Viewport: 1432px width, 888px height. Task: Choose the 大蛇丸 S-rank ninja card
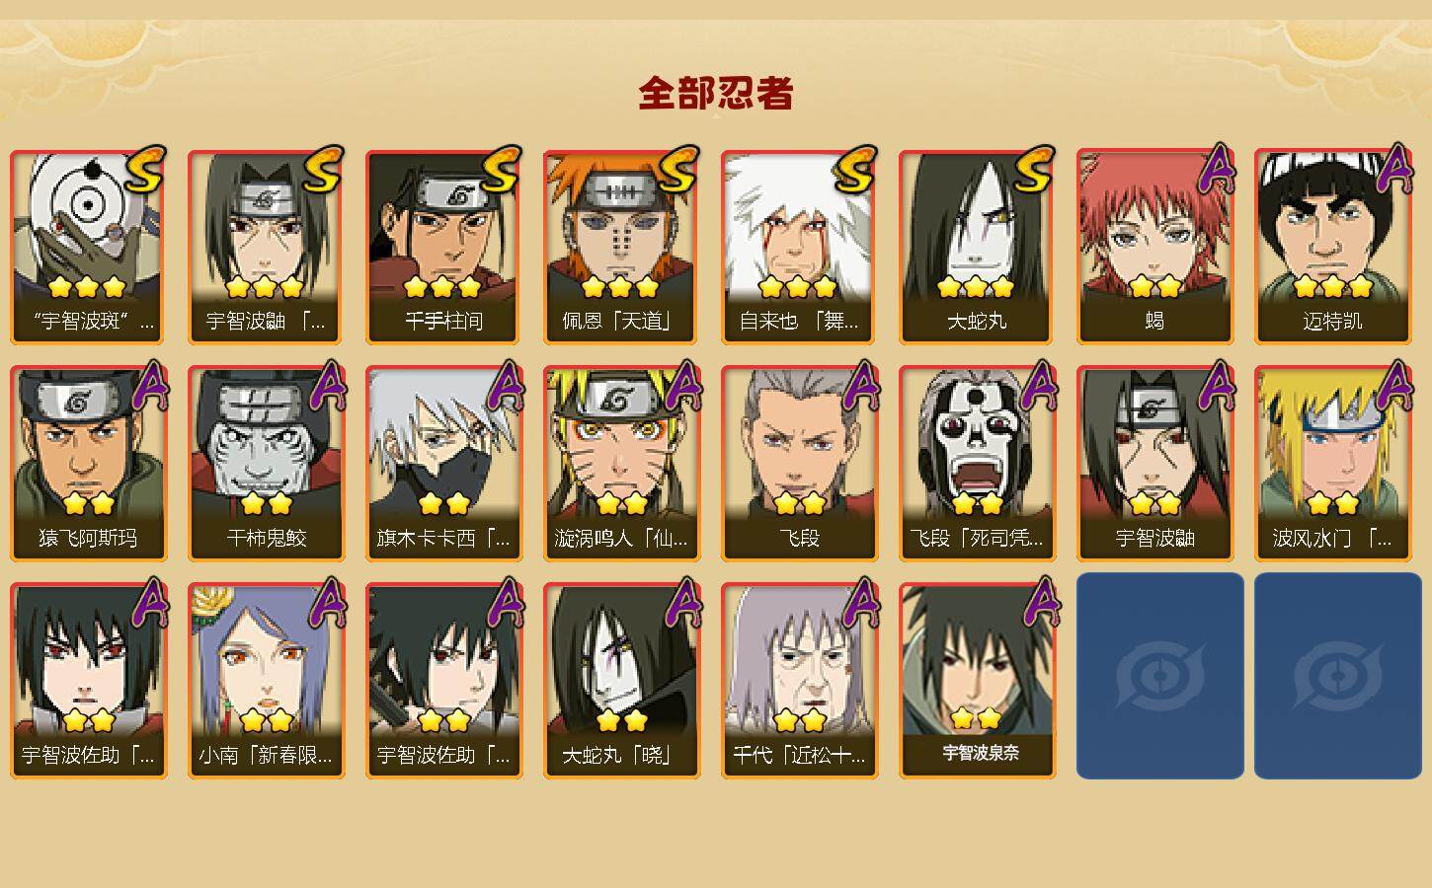click(977, 247)
